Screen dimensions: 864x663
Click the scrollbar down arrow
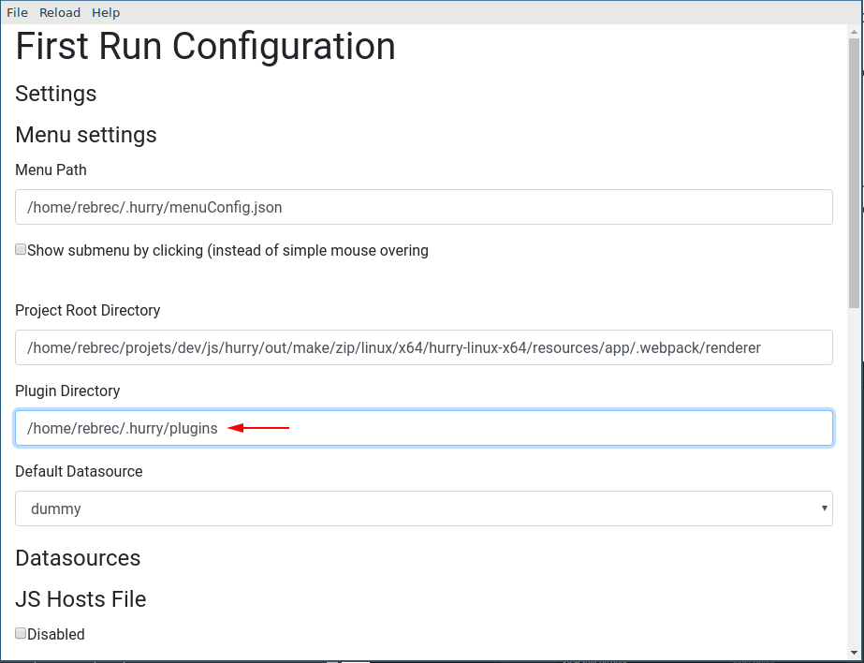click(x=855, y=653)
